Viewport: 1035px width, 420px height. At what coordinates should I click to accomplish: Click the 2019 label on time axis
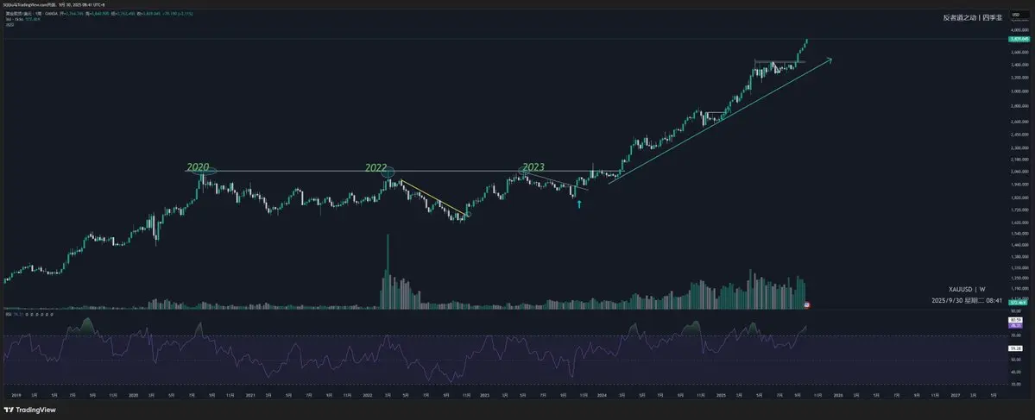[x=16, y=395]
